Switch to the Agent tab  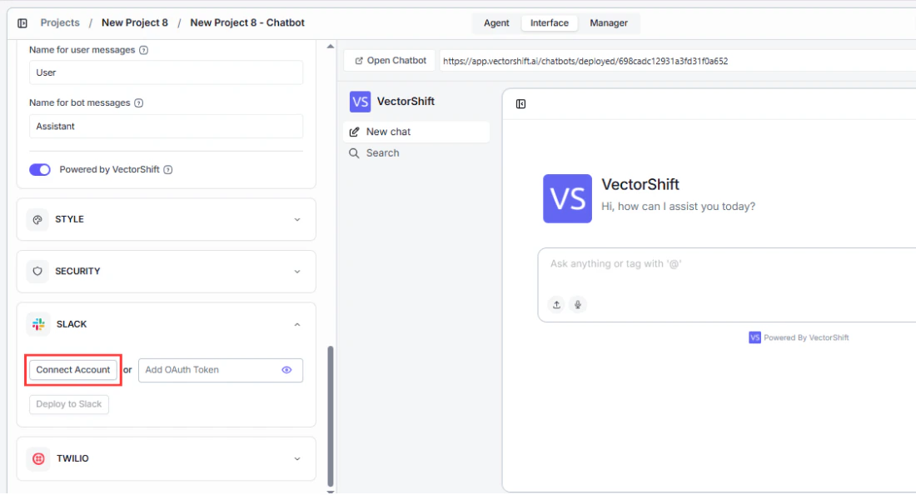496,23
